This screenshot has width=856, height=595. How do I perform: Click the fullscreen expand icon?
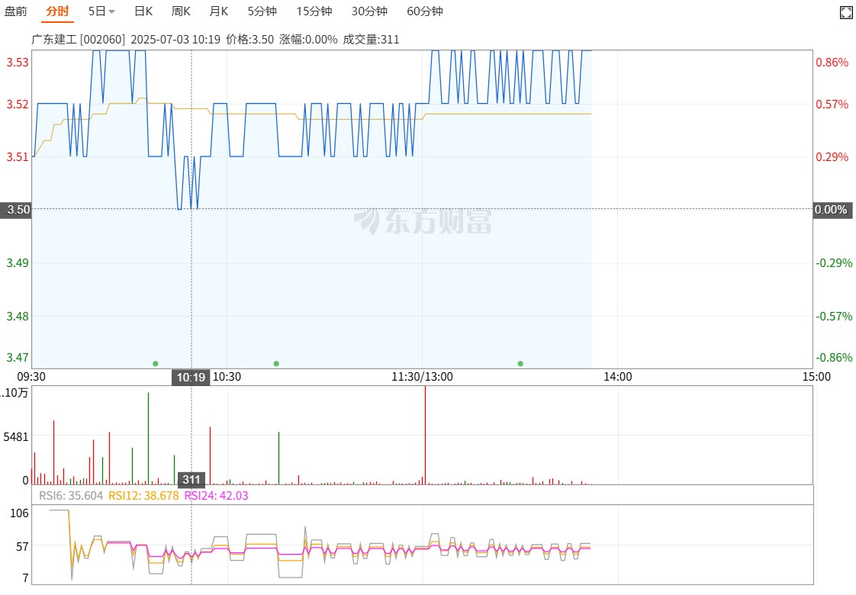pyautogui.click(x=846, y=12)
